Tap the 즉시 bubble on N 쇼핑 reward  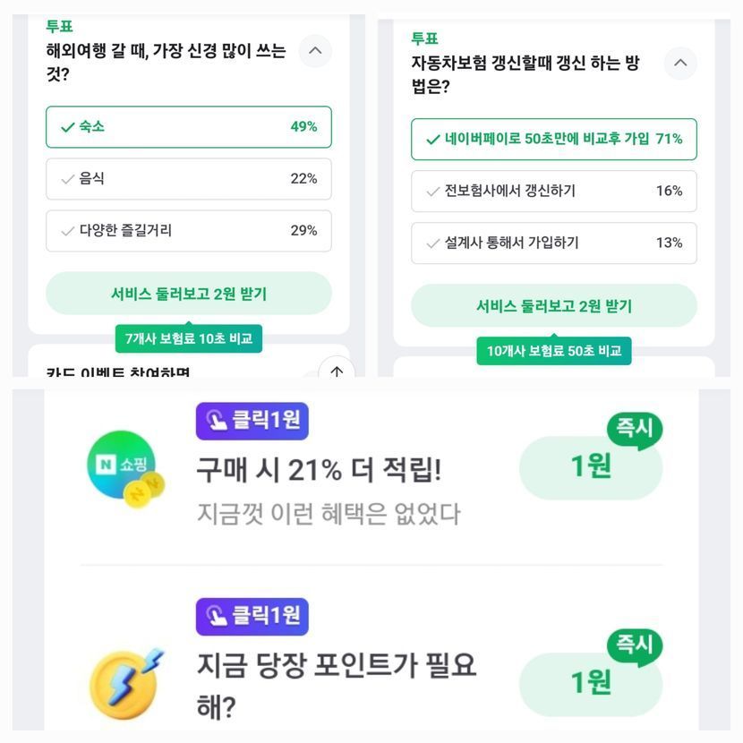coord(635,429)
